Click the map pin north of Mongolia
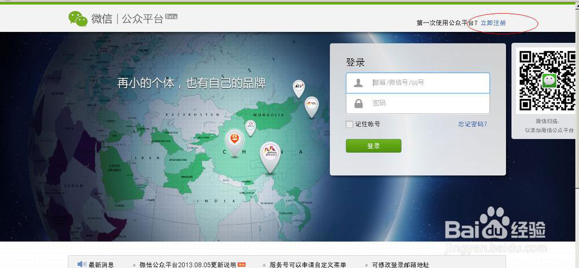This screenshot has height=268, width=579. (299, 89)
